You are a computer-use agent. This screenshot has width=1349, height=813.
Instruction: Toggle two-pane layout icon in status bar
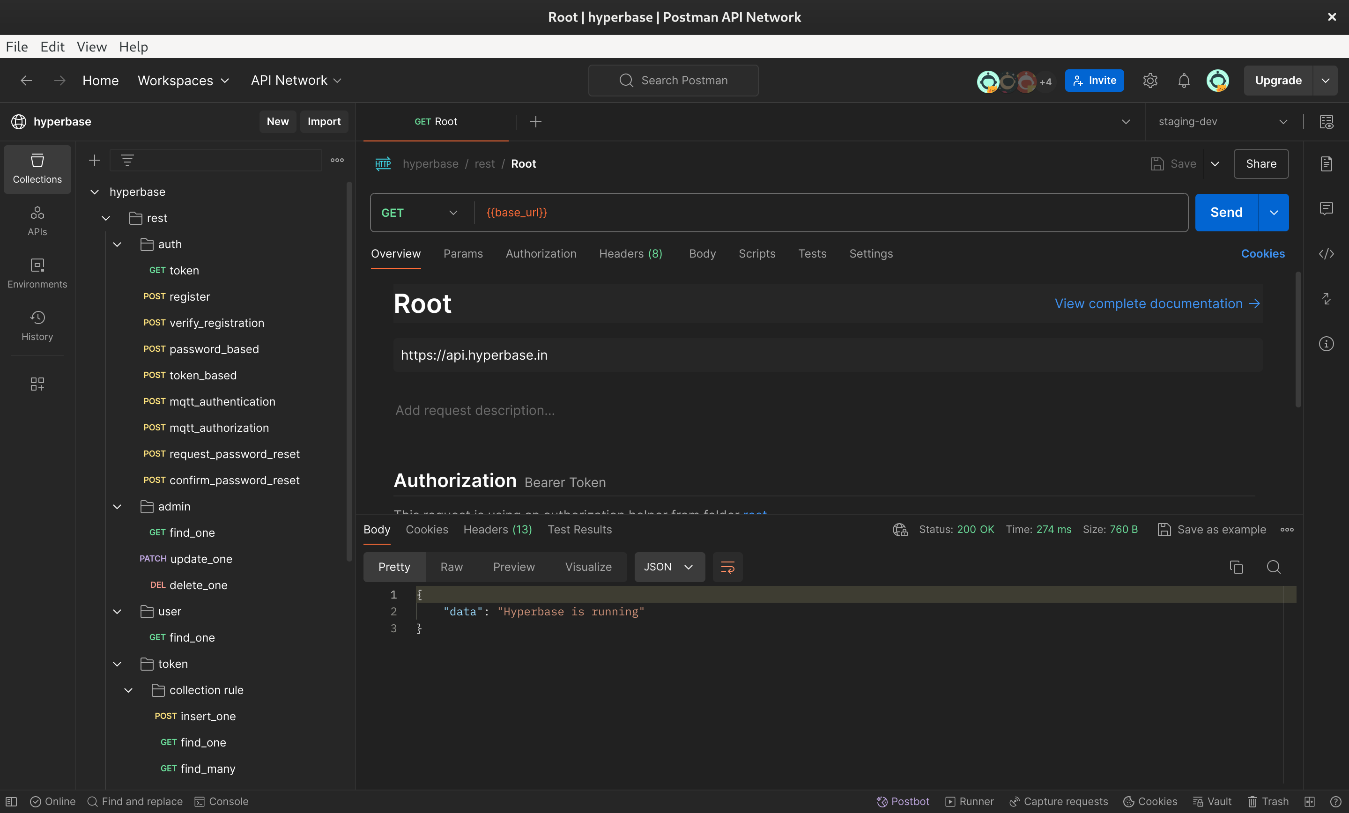point(1310,801)
